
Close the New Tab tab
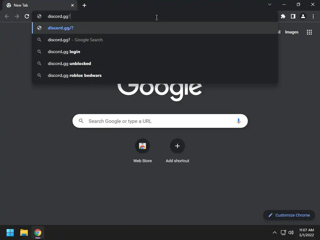pos(72,5)
